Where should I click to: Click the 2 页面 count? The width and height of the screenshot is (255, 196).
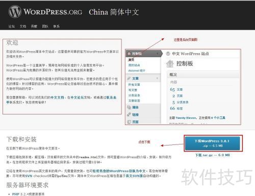pos(177,96)
